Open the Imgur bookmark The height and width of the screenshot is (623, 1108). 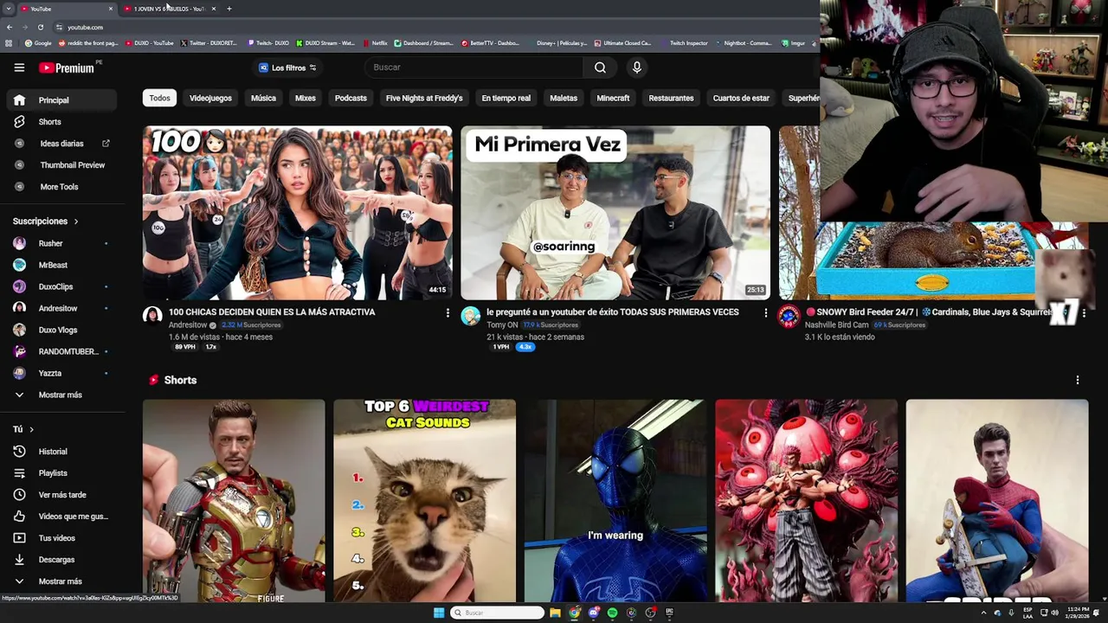pyautogui.click(x=793, y=42)
